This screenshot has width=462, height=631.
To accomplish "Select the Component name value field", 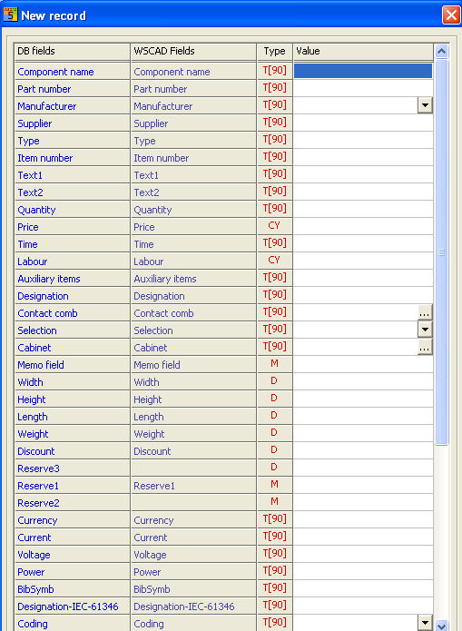I will pos(363,71).
